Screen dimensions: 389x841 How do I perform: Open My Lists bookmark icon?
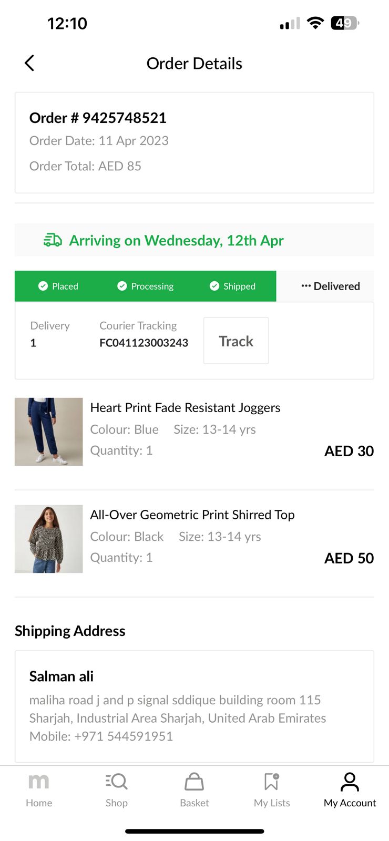point(272,782)
